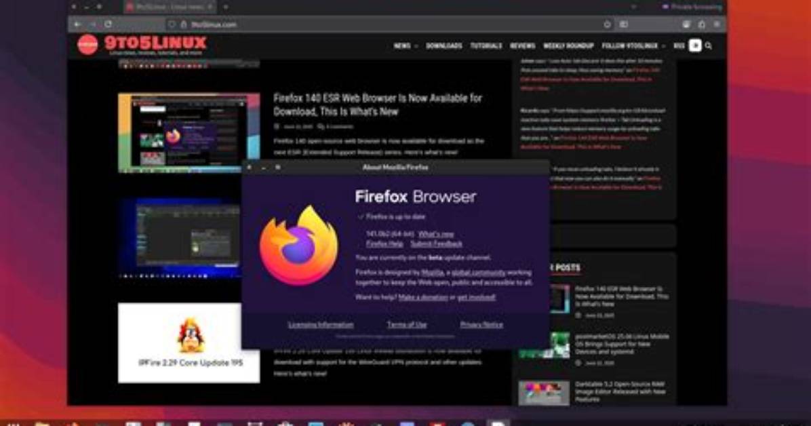Click the Darktable post thumbnail in sidebar
The height and width of the screenshot is (426, 811).
click(544, 393)
